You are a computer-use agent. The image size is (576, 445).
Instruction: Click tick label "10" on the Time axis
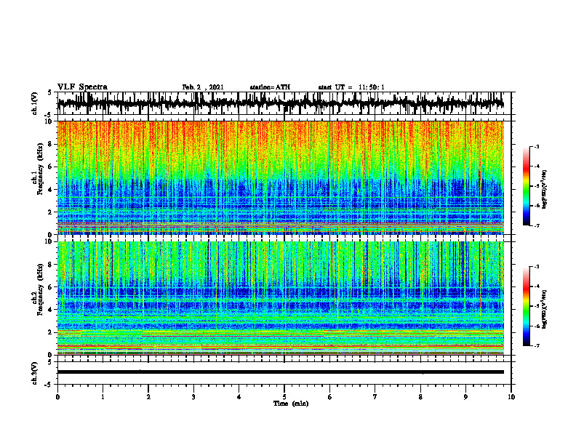(511, 397)
